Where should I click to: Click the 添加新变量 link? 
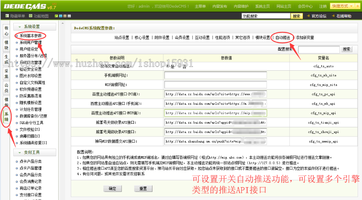(305, 38)
